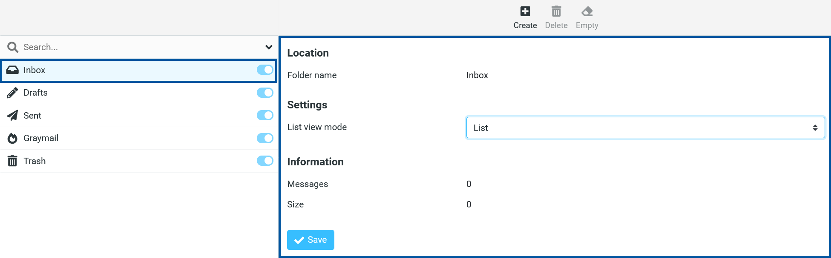Click the Trash bin icon in folder list

click(12, 161)
